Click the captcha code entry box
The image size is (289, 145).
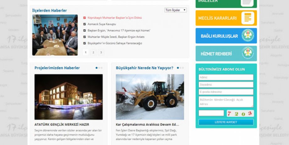(211, 113)
